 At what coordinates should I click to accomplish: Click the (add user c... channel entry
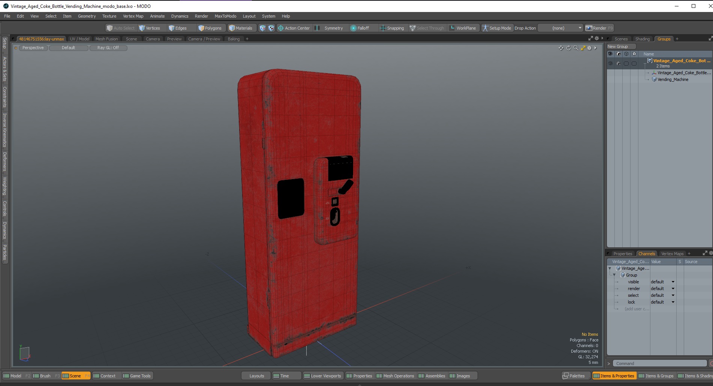pyautogui.click(x=637, y=309)
